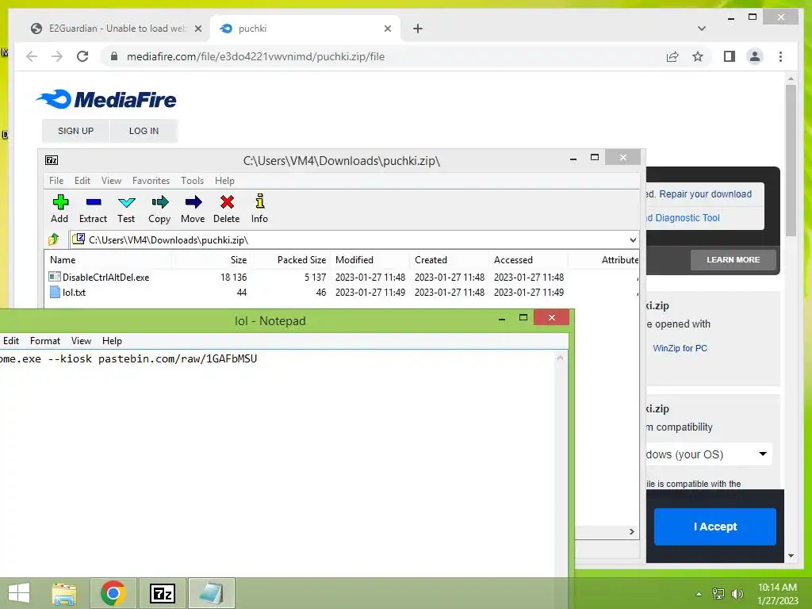The image size is (812, 609).
Task: Go forward in Chrome
Action: 57,56
